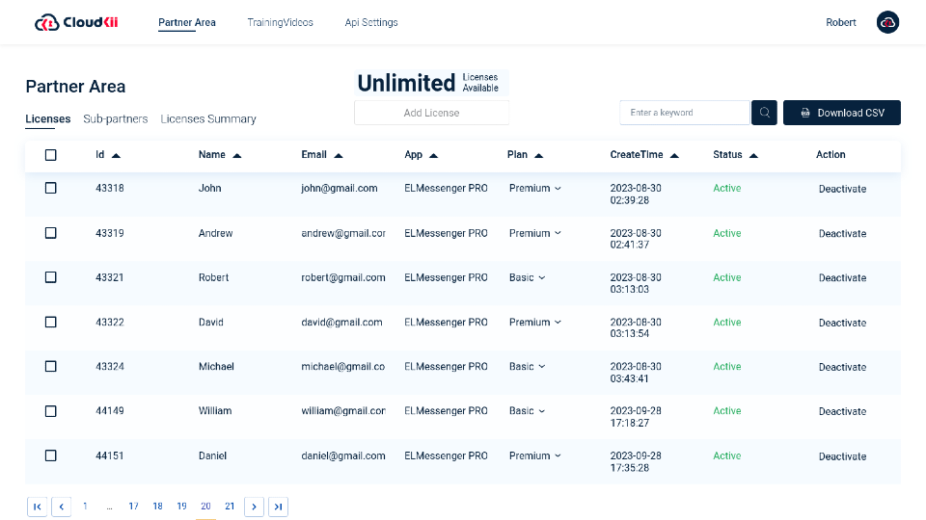Check the row for Robert 43321

point(51,277)
